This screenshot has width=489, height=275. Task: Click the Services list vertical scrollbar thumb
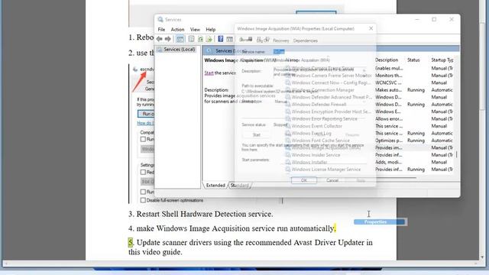(x=457, y=154)
